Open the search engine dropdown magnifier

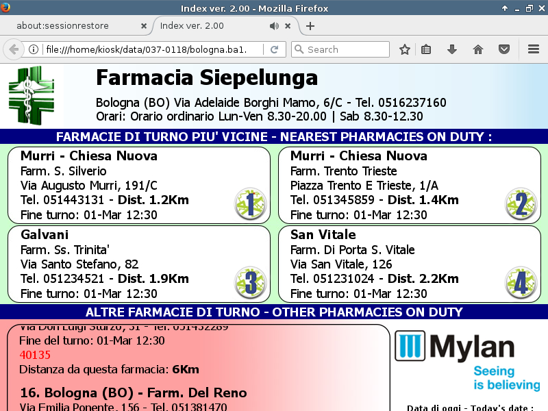tap(299, 49)
